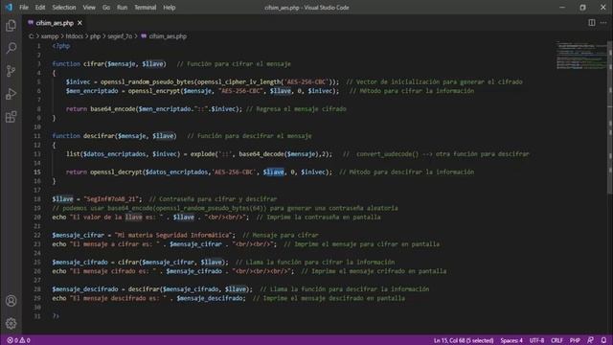Click $mensaje_cifrado variable on line 25
Screen dimensions: 613x345
point(79,262)
